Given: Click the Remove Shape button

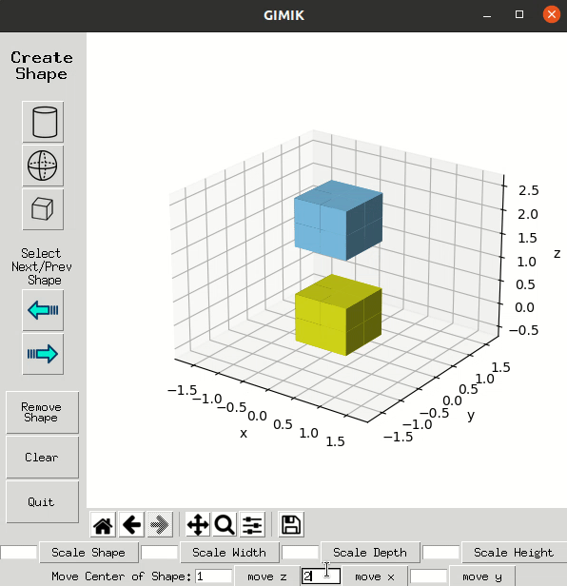Looking at the screenshot, I should point(42,412).
